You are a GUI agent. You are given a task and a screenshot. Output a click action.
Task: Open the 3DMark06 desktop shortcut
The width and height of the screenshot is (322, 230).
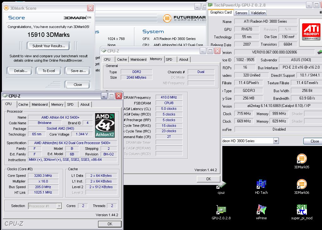(x=302, y=187)
